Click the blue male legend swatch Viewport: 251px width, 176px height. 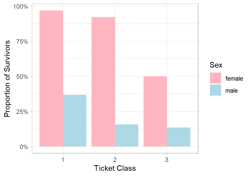pos(215,90)
